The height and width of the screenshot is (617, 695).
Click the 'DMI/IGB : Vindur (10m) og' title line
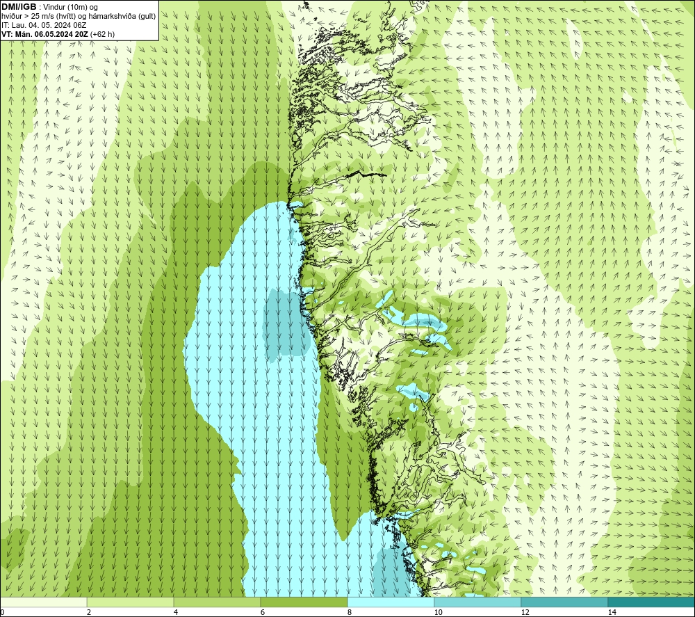point(49,7)
